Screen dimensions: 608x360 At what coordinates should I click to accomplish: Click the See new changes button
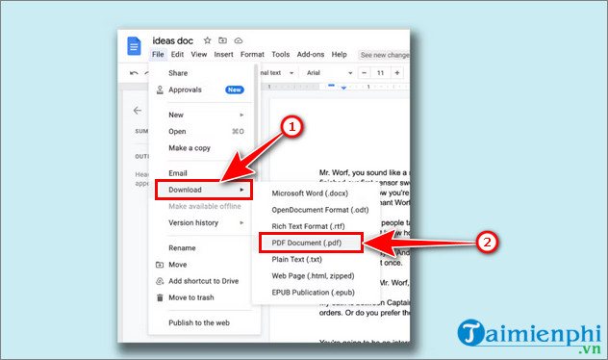click(x=384, y=55)
